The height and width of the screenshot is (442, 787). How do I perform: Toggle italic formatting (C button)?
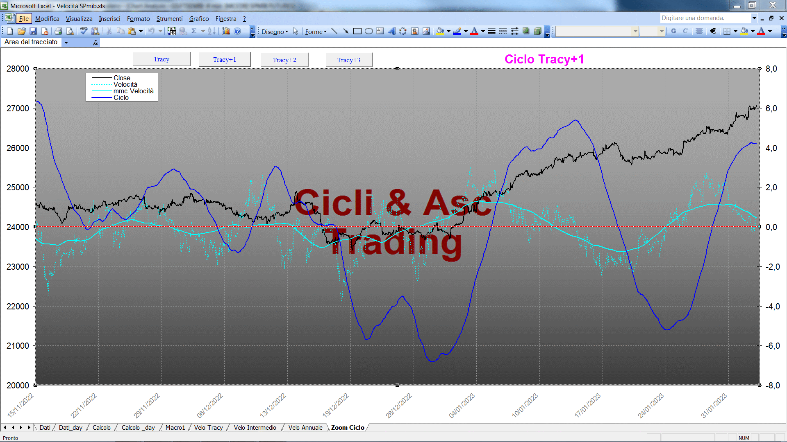click(685, 32)
